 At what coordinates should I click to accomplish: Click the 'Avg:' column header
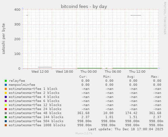pyautogui.click(x=131, y=77)
